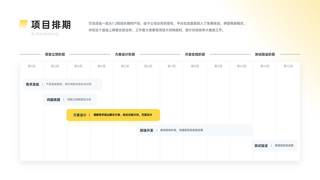
Task: Click the 第3周 column header
Action: [78, 66]
